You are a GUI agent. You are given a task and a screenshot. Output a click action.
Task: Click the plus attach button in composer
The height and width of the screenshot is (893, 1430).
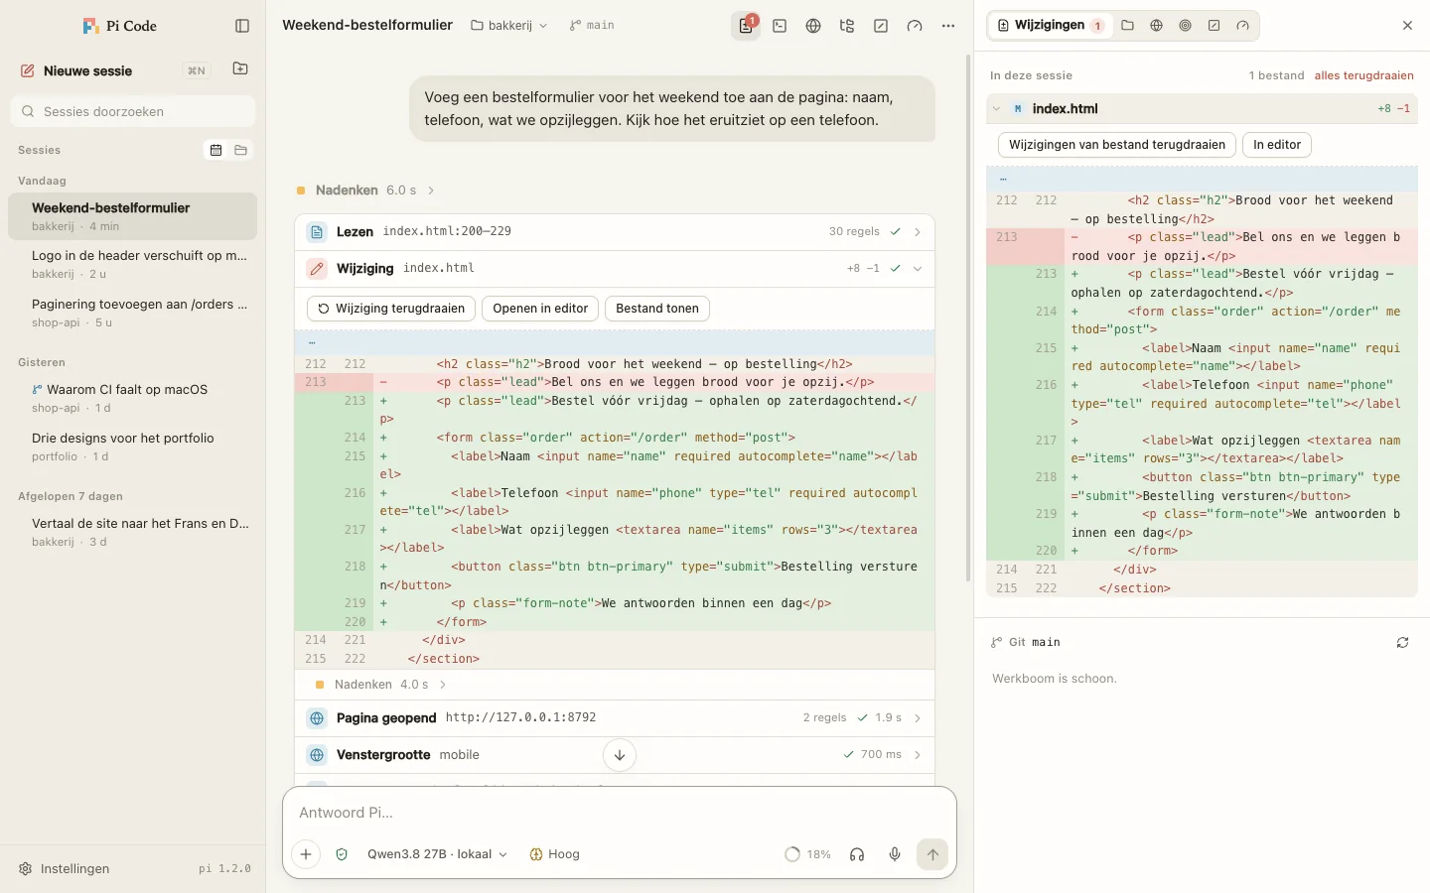(x=306, y=854)
